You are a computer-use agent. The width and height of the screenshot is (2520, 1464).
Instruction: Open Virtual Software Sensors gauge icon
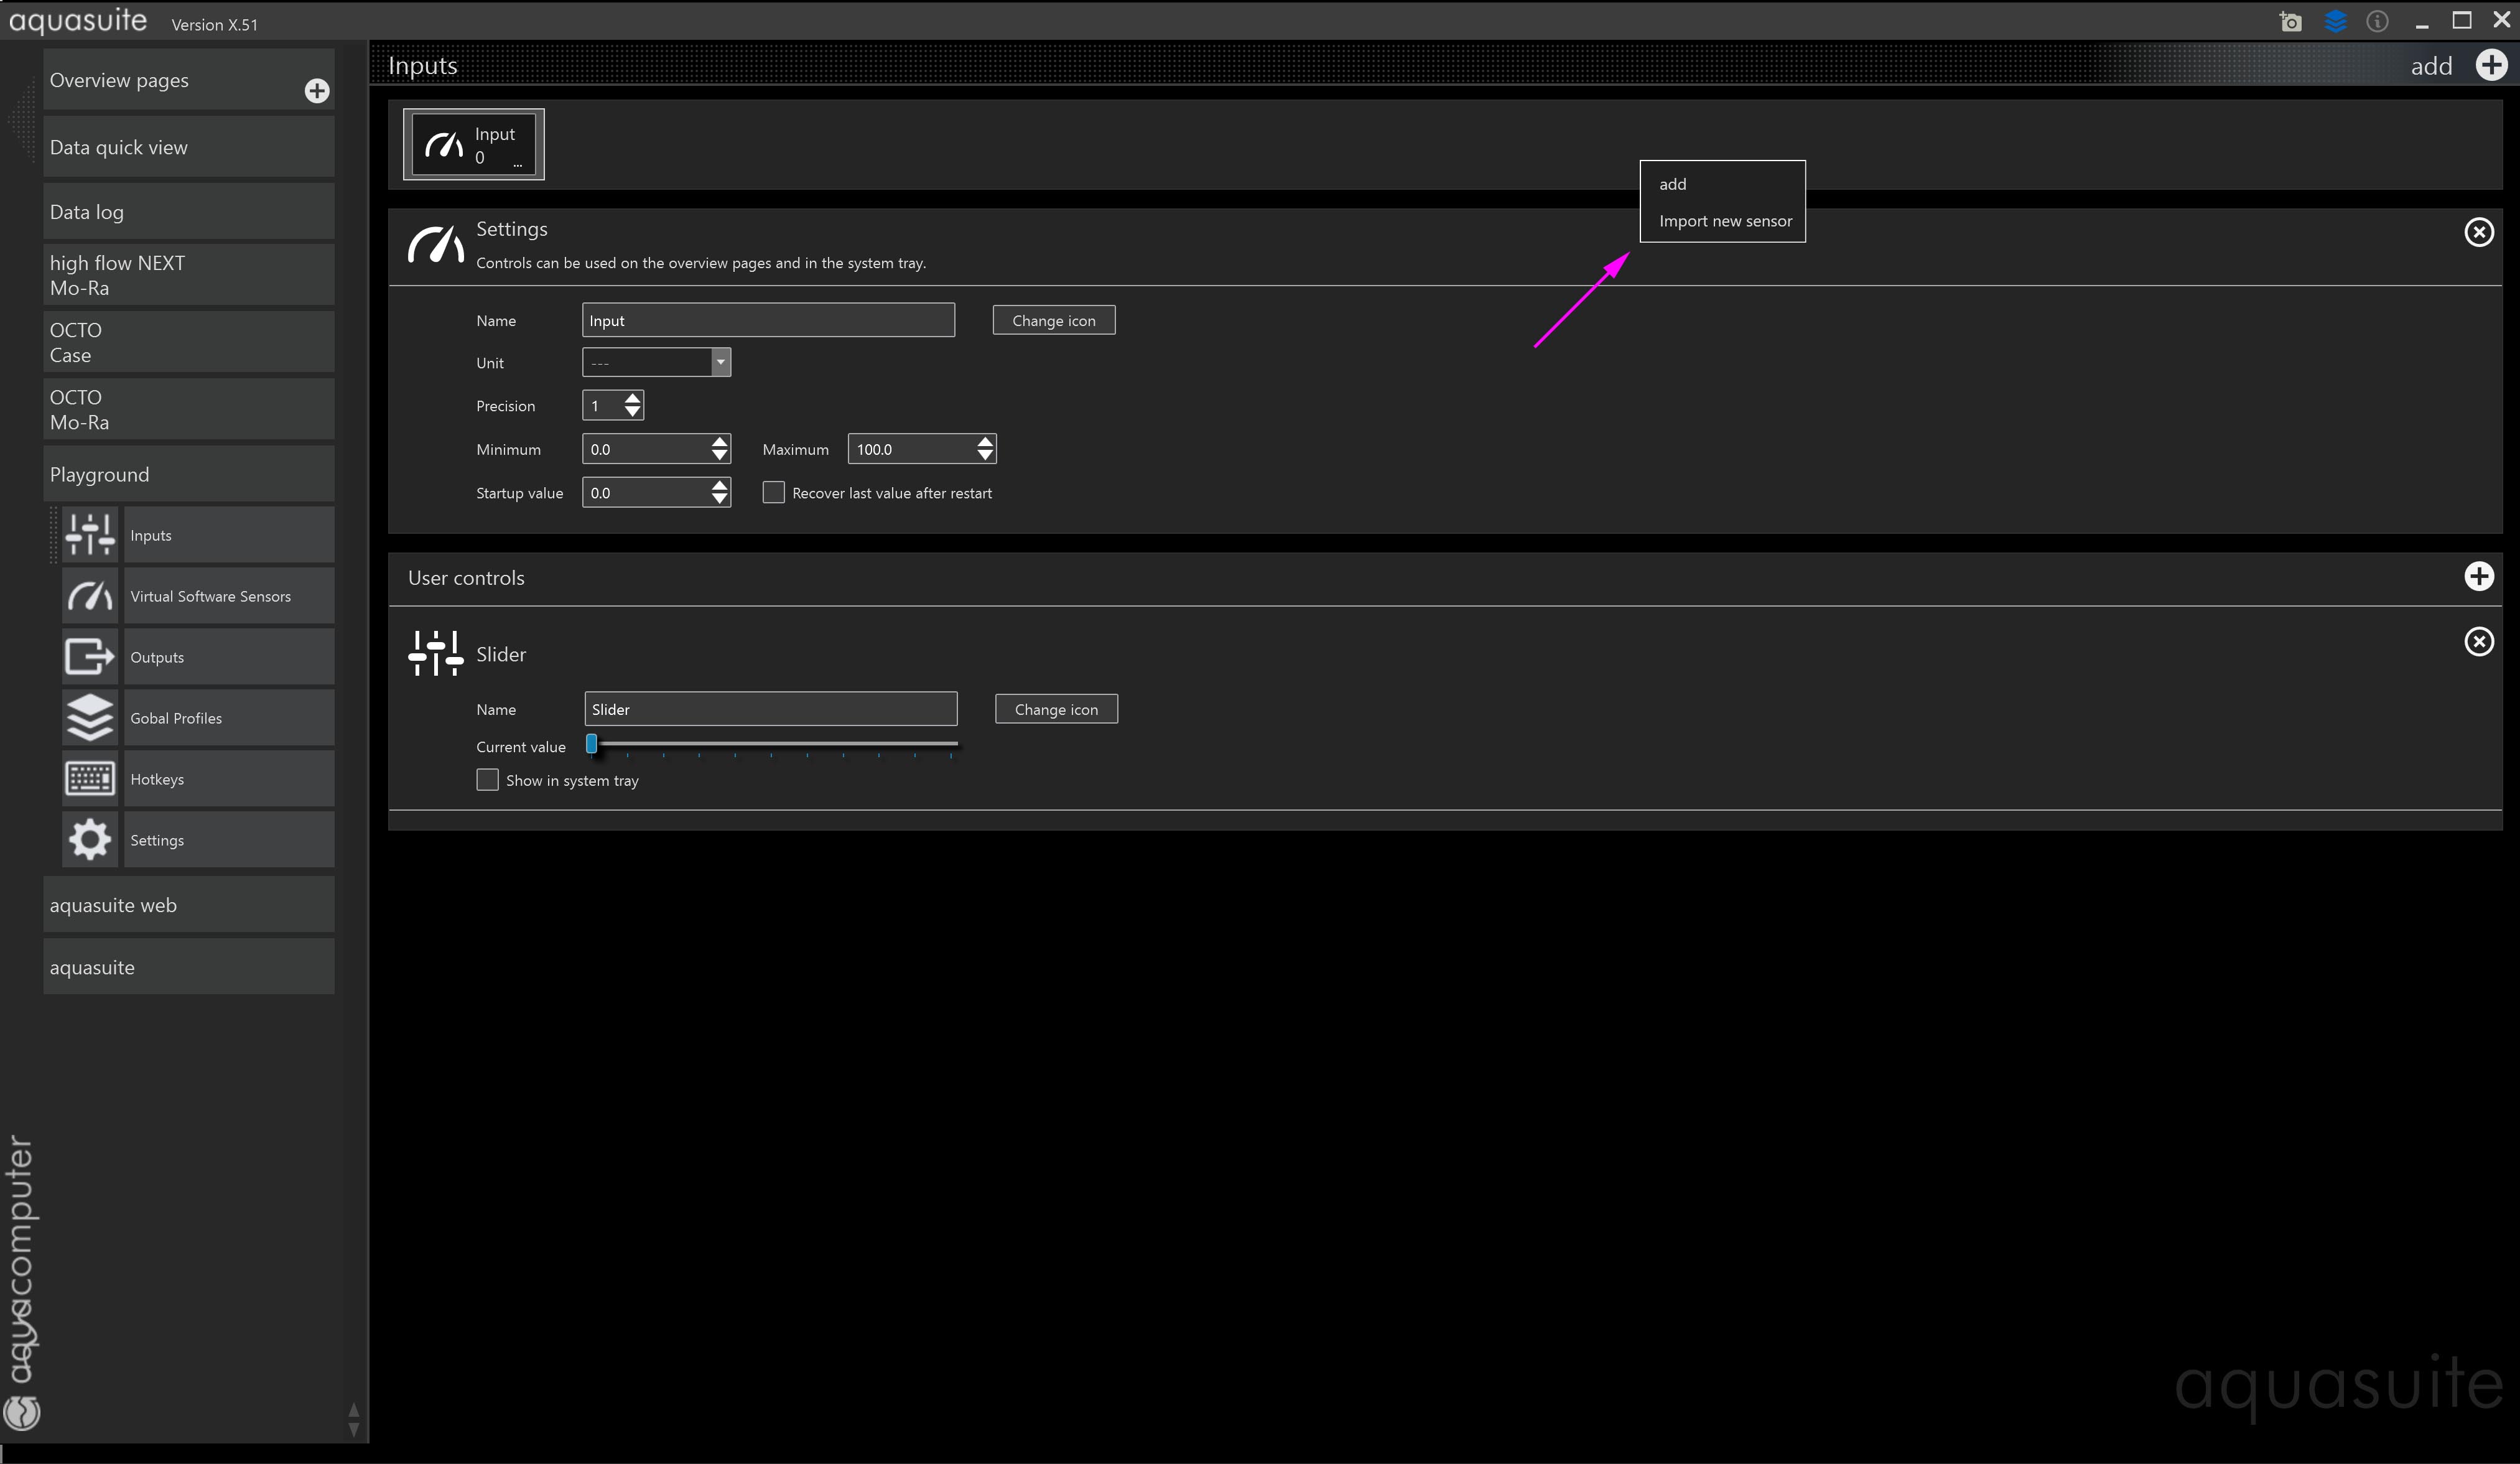[x=90, y=596]
